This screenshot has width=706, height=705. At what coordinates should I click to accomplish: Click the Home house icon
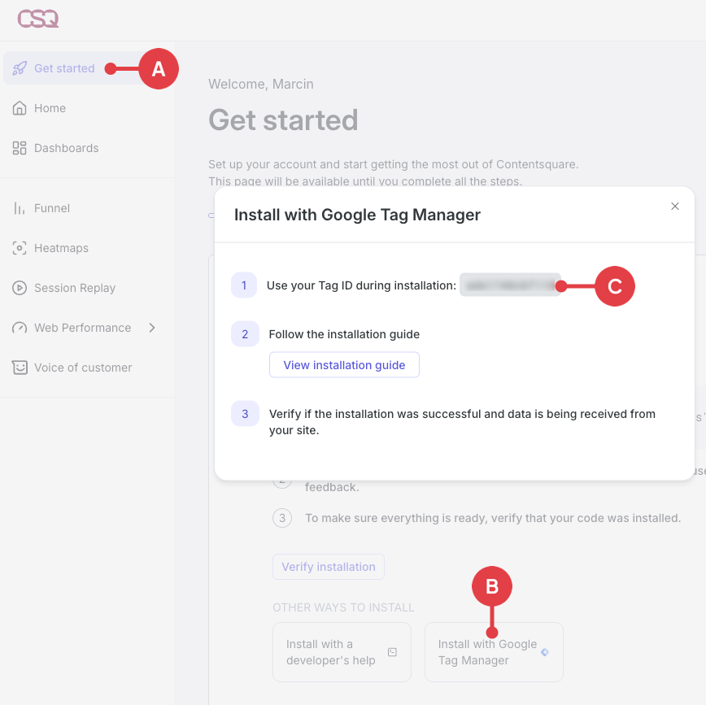click(x=20, y=108)
